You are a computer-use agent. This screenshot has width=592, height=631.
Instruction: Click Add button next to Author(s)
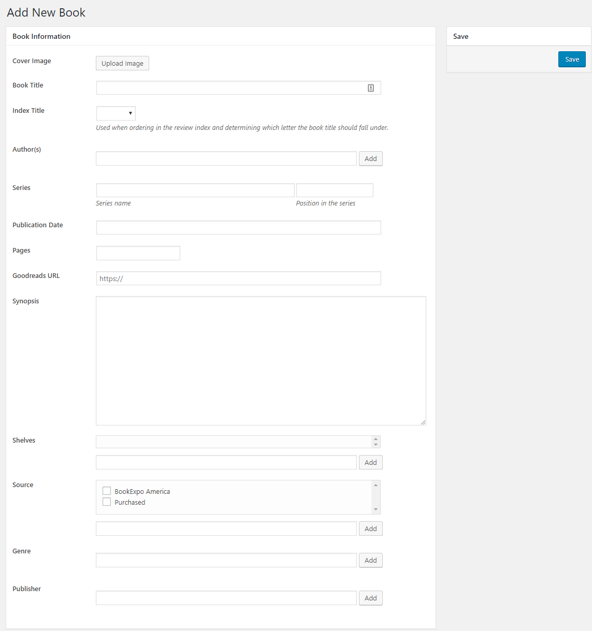(x=371, y=158)
